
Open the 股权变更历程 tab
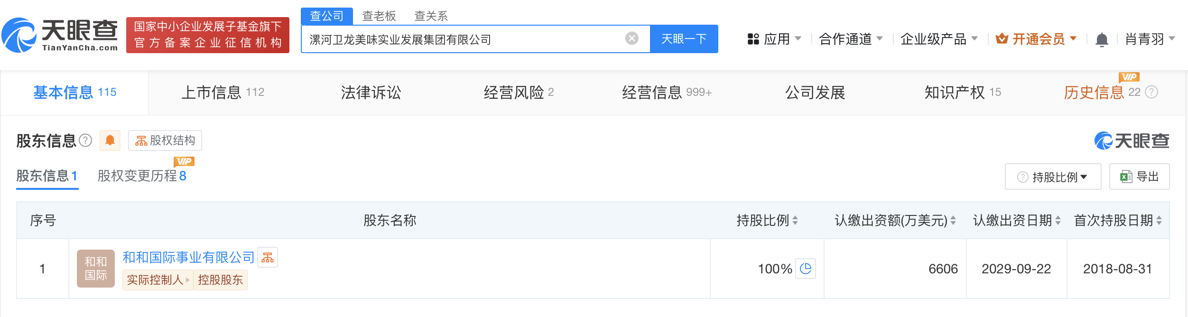pyautogui.click(x=141, y=176)
